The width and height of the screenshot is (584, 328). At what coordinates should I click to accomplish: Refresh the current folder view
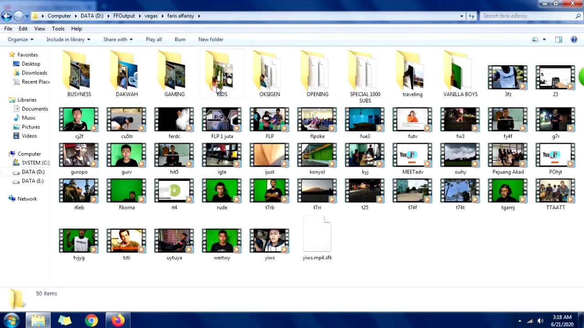(472, 16)
